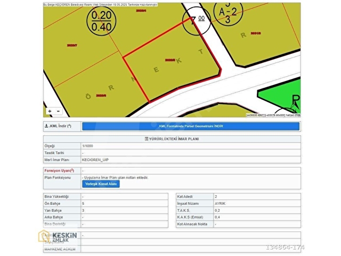Select the İnşaat Nizamı value AYRIK
This screenshot has width=341, height=256.
point(220,204)
